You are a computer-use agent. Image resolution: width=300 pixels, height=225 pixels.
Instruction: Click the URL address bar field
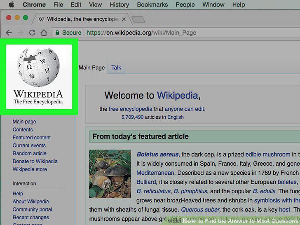(176, 33)
